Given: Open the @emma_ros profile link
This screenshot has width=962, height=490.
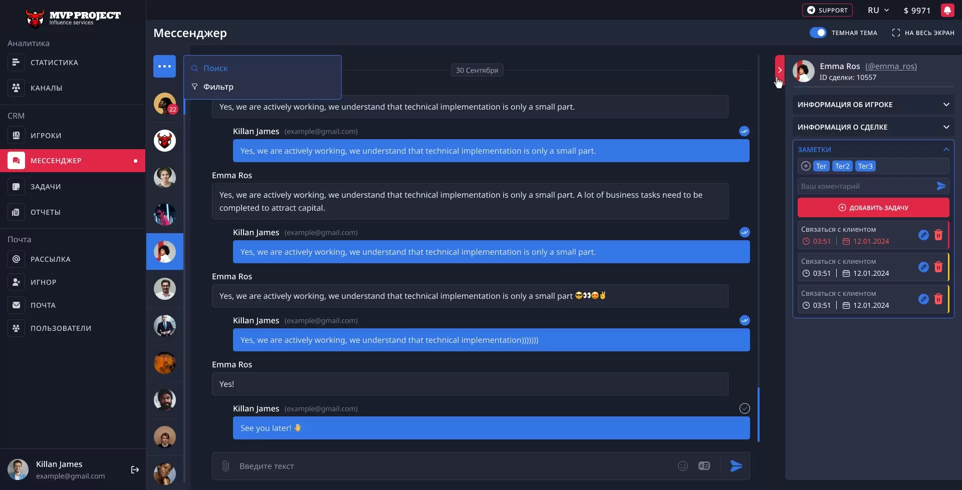Looking at the screenshot, I should (891, 66).
